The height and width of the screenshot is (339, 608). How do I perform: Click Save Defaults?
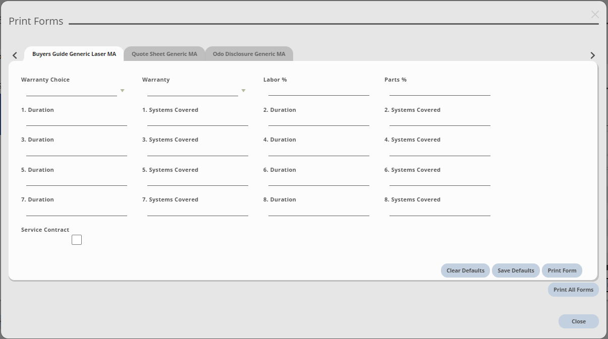(x=515, y=270)
